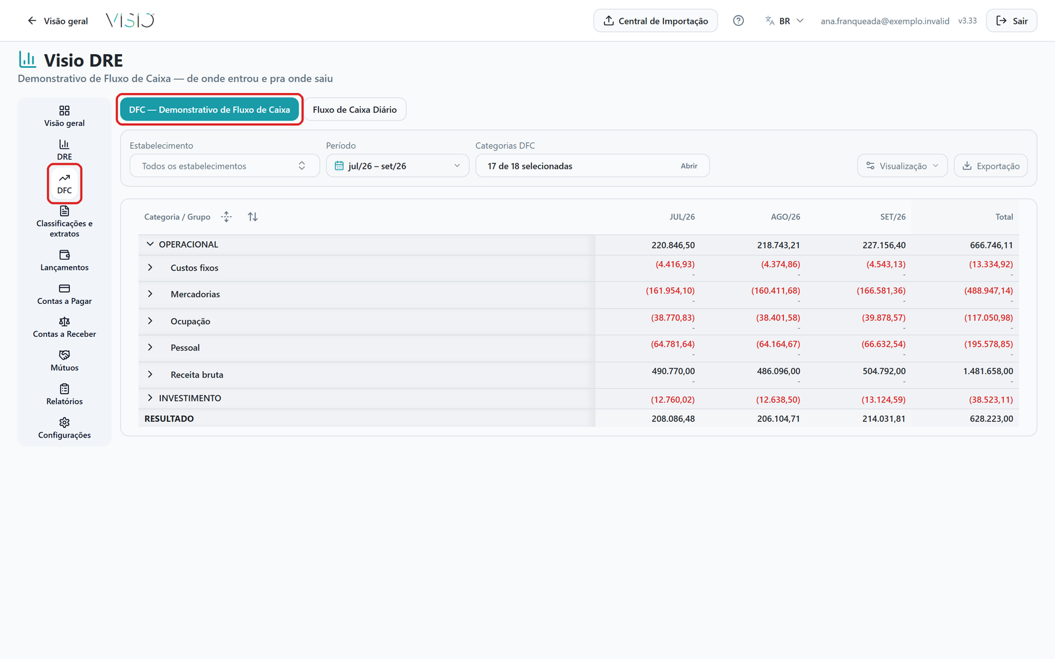Click RESULTADO total value 628.223,00
1055x659 pixels.
pyautogui.click(x=991, y=418)
